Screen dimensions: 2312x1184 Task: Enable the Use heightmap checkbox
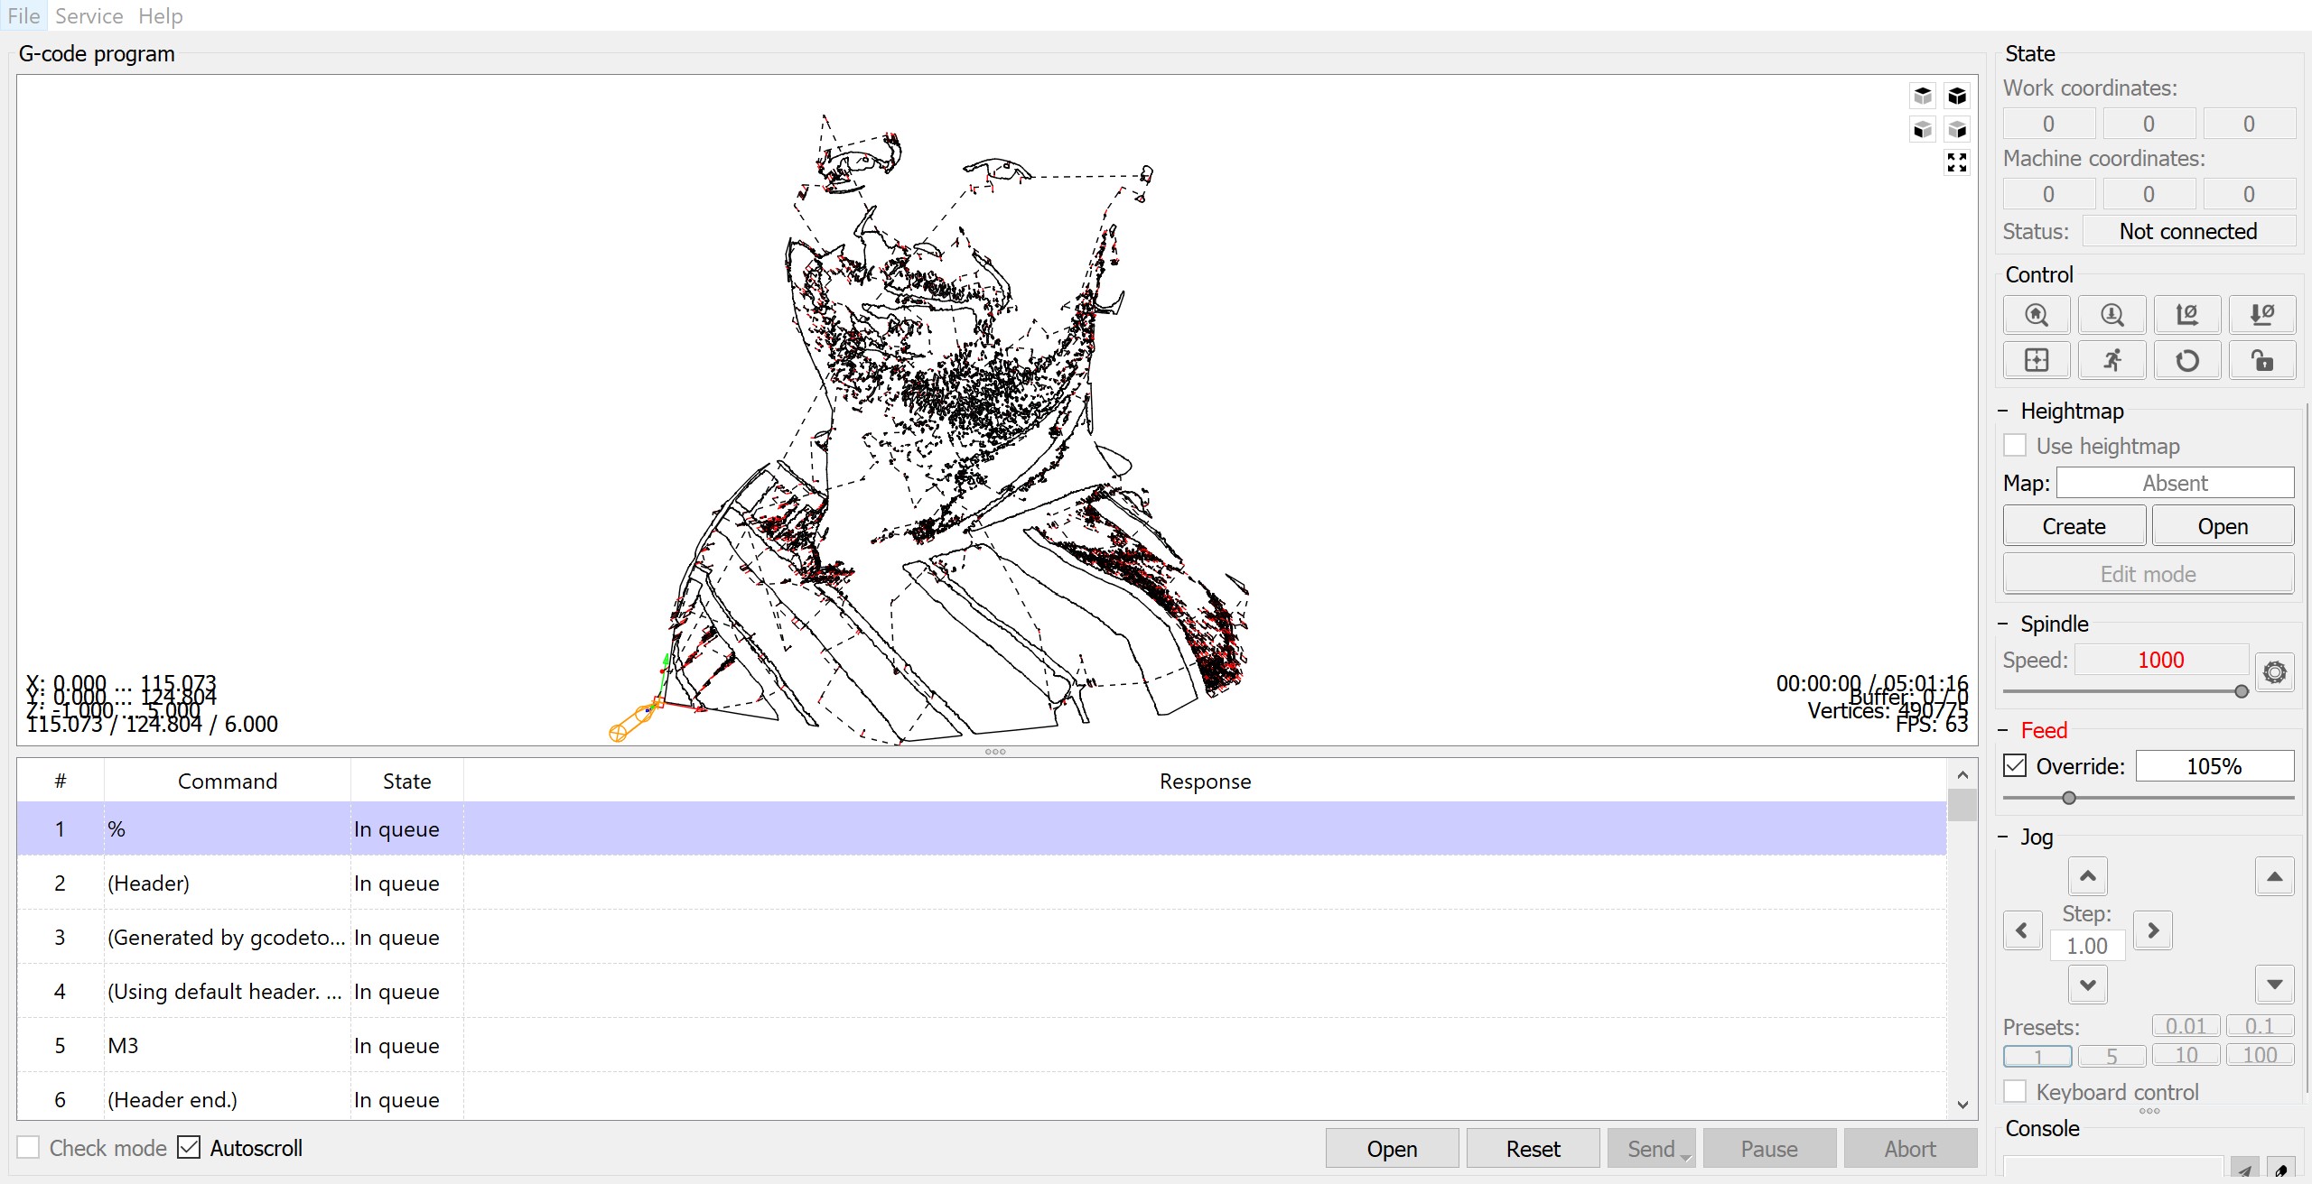[x=2015, y=446]
